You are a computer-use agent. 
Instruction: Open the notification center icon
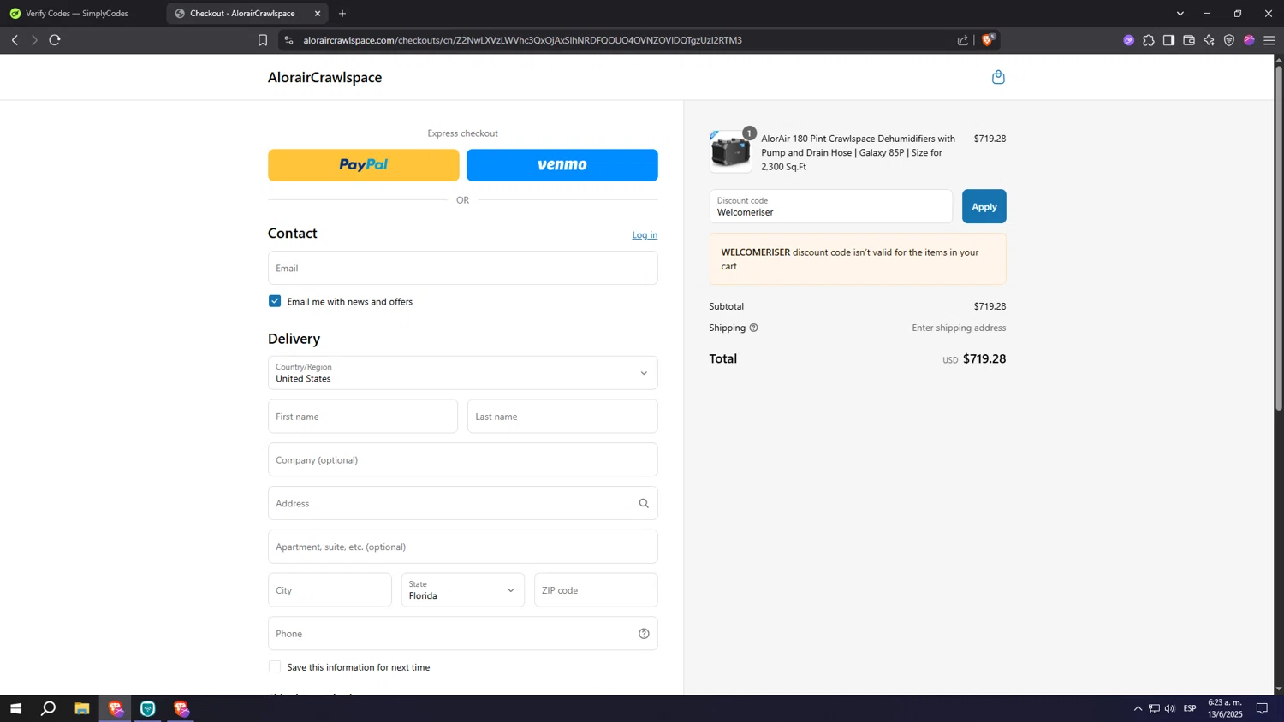[1262, 708]
